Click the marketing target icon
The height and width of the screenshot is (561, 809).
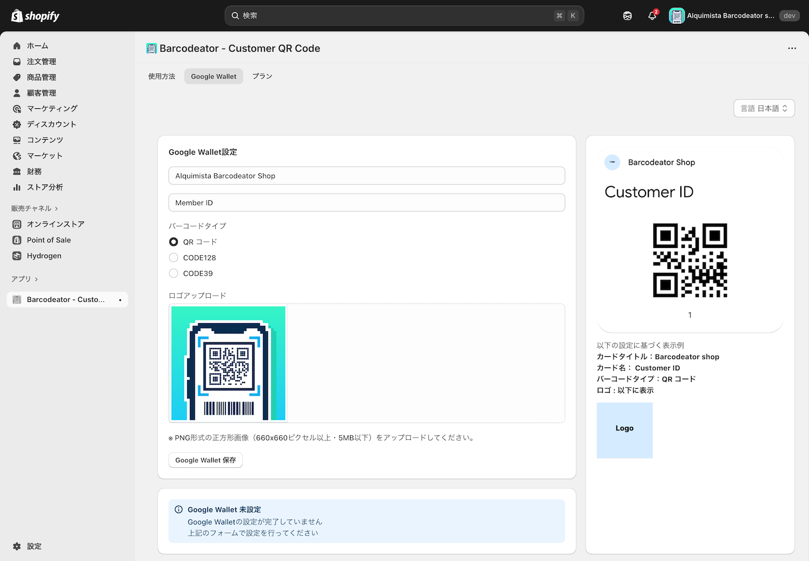[17, 109]
